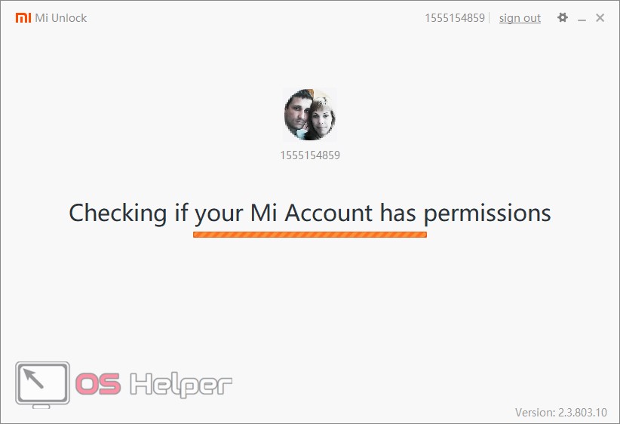Minimize the Mi Unlock window

click(x=582, y=19)
